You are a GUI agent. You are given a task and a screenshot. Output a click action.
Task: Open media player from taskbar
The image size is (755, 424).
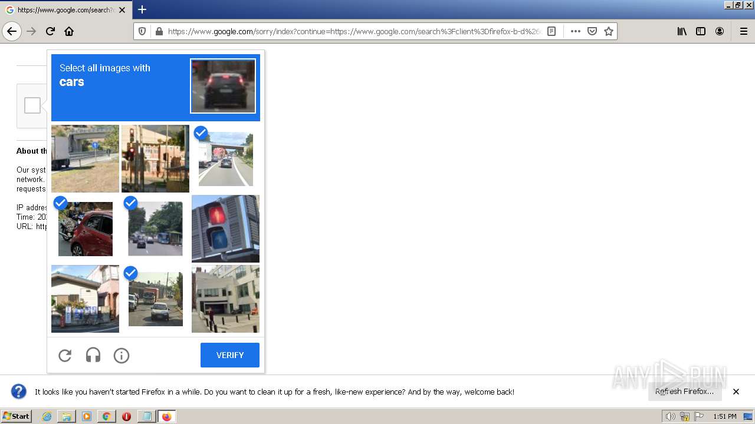pos(87,416)
